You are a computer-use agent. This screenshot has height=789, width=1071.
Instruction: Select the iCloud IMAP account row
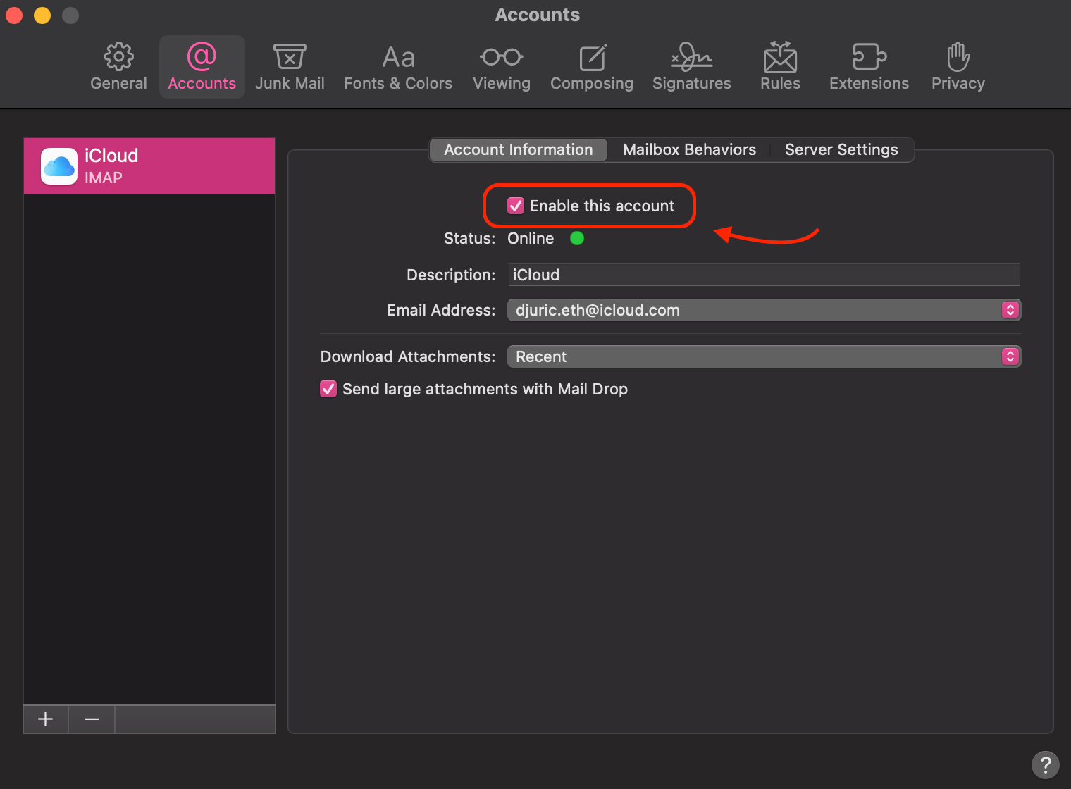pyautogui.click(x=149, y=166)
